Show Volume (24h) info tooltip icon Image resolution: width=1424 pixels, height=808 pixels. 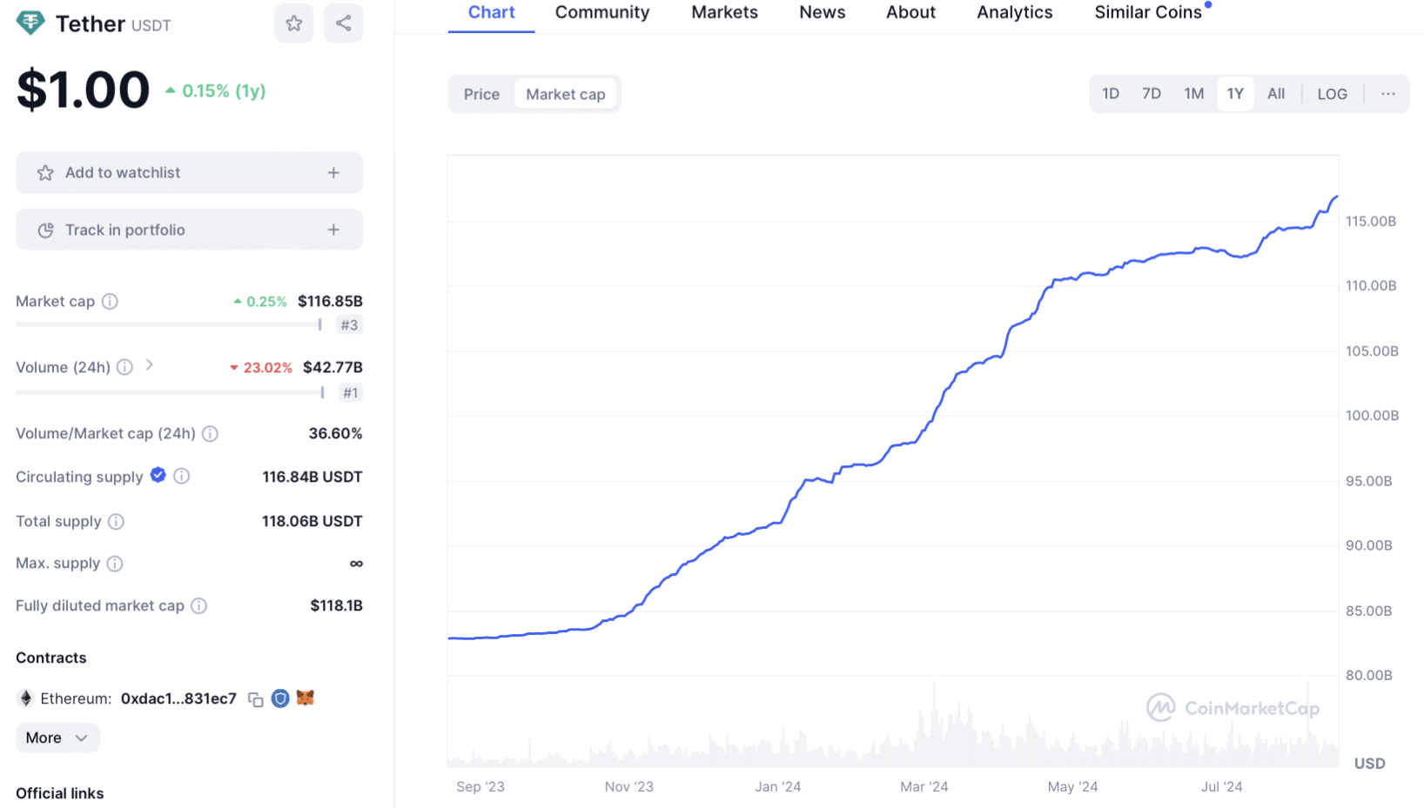click(x=125, y=367)
